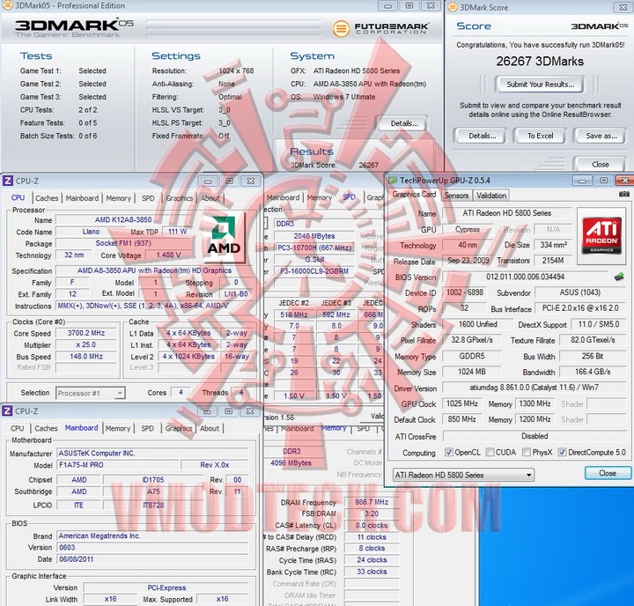
Task: Click the motherboard Model F1A75-M PRO field
Action: (x=117, y=465)
